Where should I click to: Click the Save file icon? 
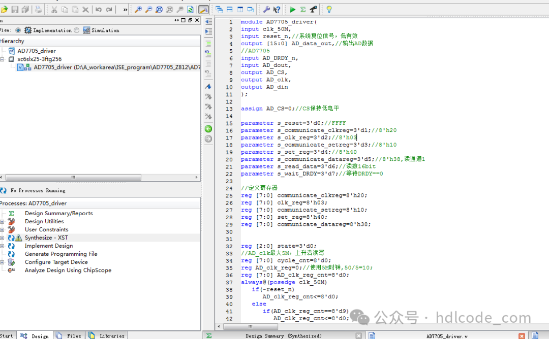point(15,10)
